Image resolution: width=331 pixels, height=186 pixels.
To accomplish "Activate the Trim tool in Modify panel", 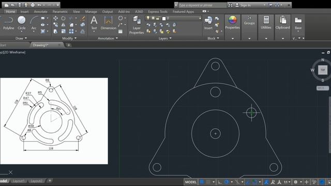I will coord(71,19).
